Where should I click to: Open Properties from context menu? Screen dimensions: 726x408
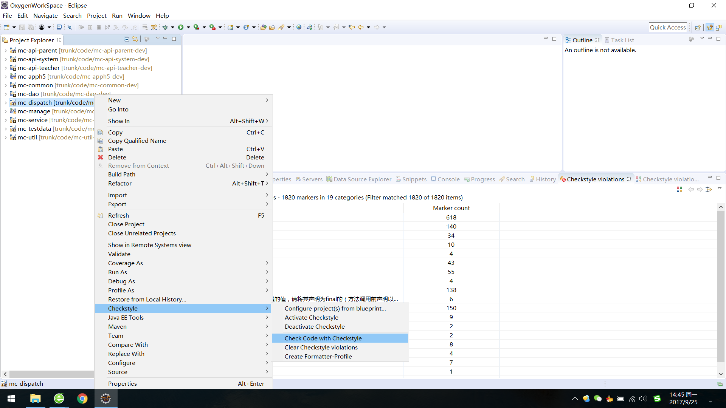pyautogui.click(x=183, y=383)
